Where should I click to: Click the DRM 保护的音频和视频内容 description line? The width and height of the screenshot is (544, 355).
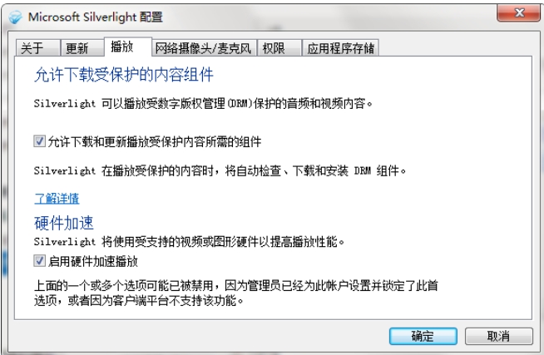tap(203, 103)
